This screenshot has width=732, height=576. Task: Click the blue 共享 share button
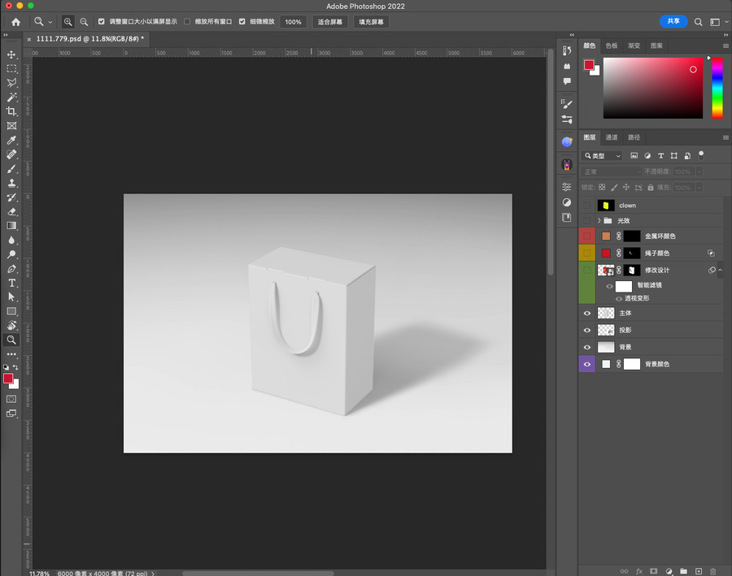(x=673, y=21)
